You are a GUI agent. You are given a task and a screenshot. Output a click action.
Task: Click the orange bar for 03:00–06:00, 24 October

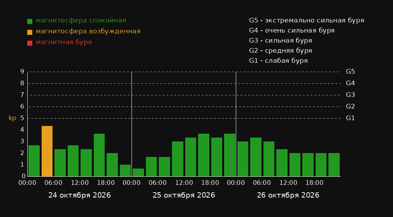[x=47, y=151]
